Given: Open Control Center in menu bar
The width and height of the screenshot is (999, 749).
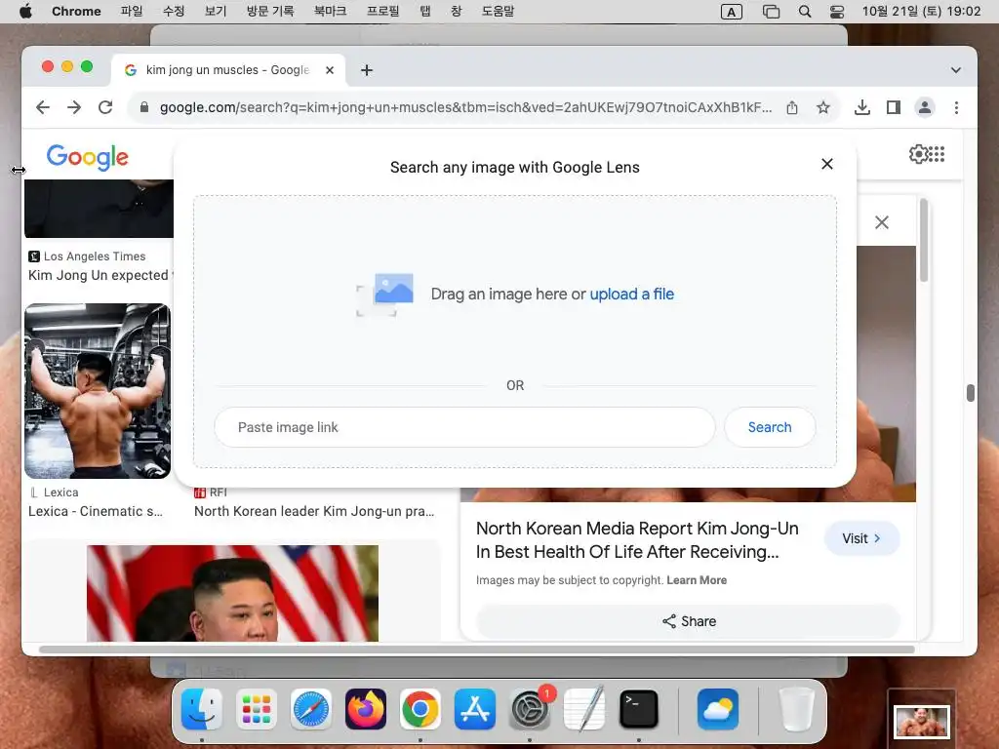Looking at the screenshot, I should [837, 12].
